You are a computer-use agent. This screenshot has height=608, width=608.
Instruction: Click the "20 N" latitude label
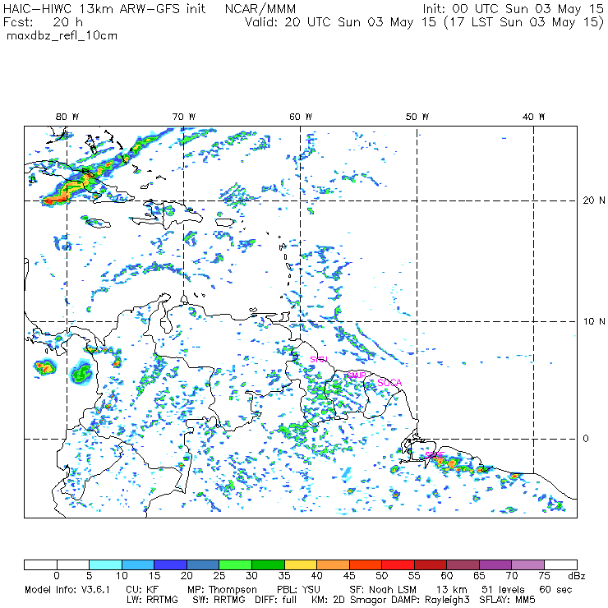click(594, 200)
